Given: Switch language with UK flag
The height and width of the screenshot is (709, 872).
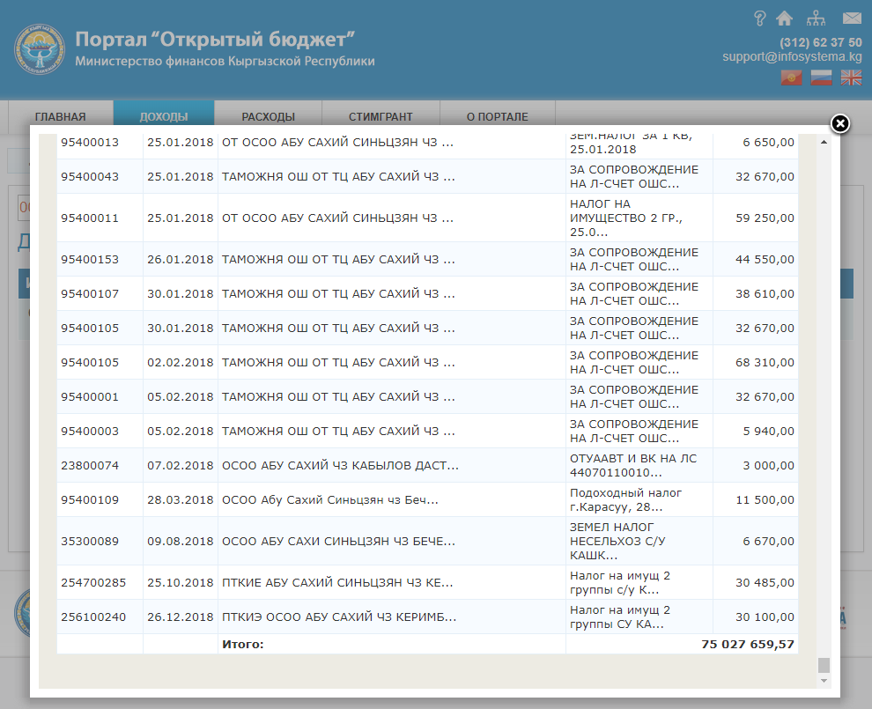Looking at the screenshot, I should (851, 78).
